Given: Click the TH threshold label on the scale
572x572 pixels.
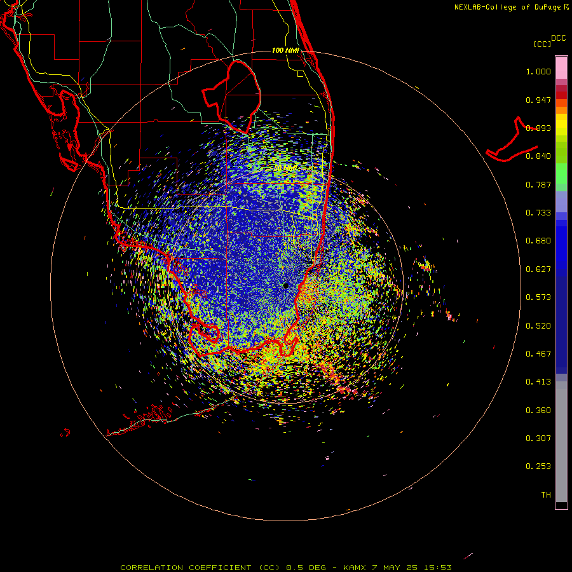Looking at the screenshot, I should click(x=546, y=495).
